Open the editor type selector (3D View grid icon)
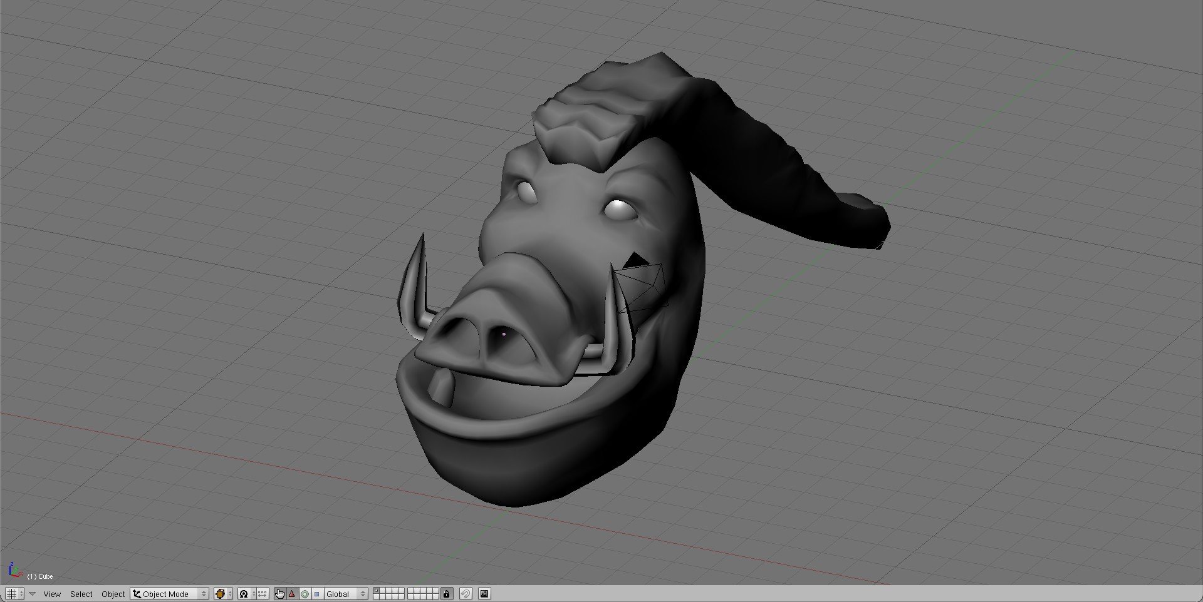 (14, 594)
